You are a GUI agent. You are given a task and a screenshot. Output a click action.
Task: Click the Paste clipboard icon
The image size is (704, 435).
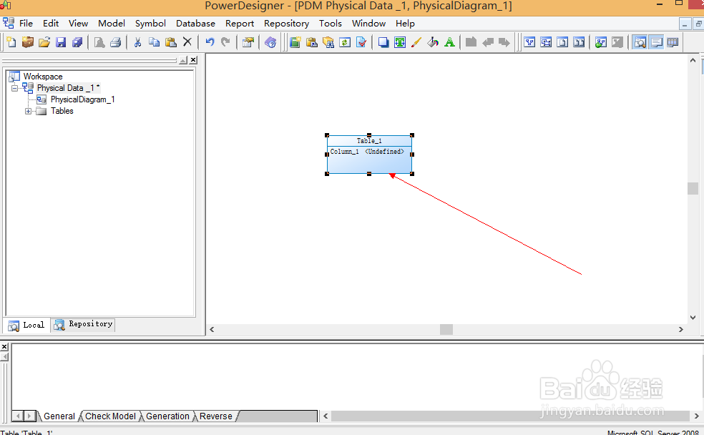pyautogui.click(x=170, y=42)
